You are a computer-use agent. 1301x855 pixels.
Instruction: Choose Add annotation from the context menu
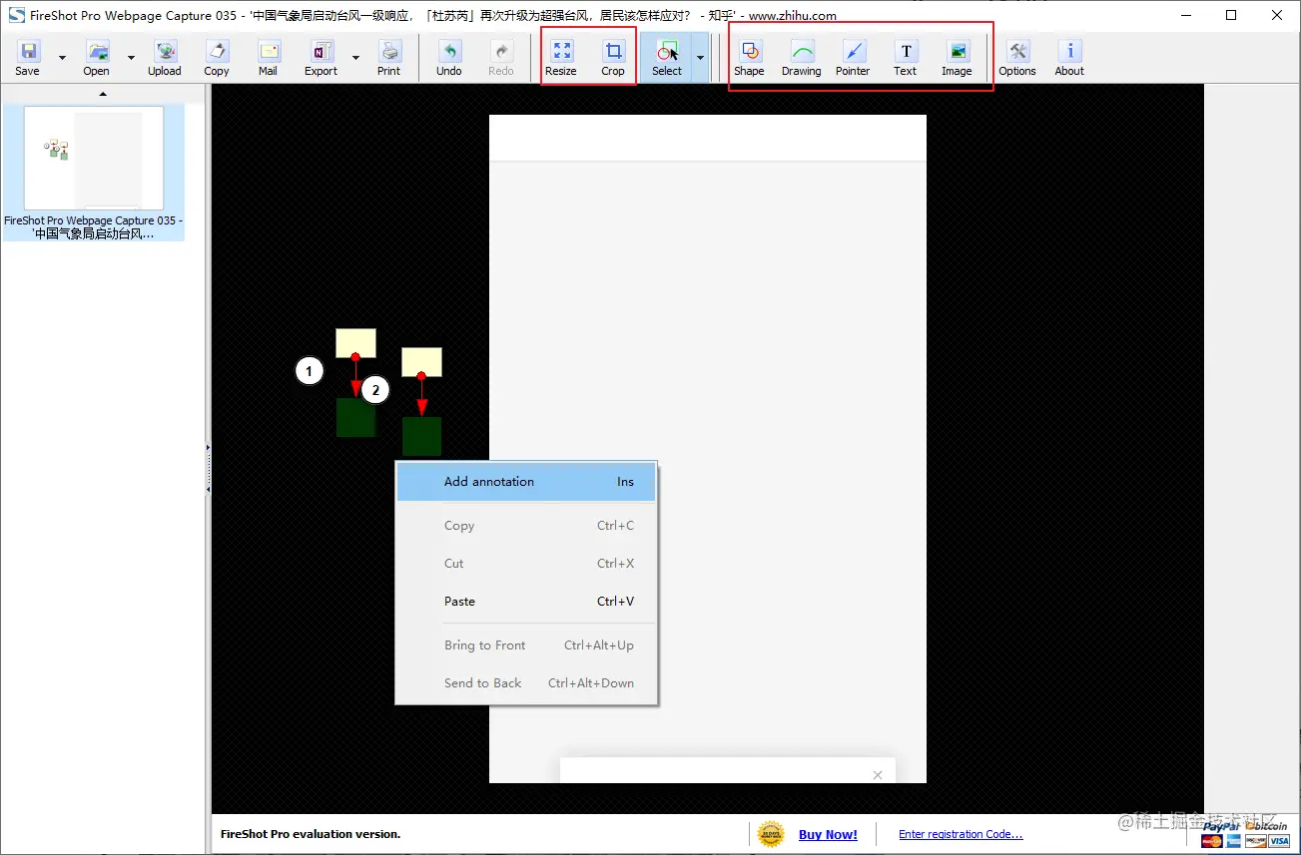(488, 481)
